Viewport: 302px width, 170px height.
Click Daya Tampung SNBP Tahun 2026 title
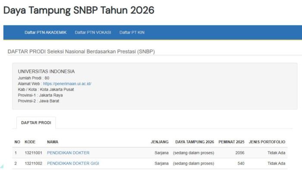point(79,10)
